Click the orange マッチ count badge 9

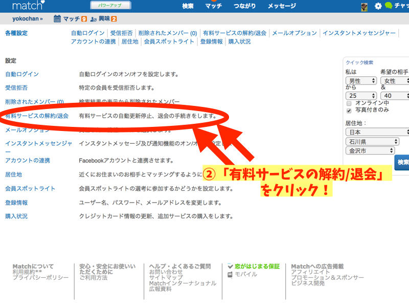coord(84,19)
